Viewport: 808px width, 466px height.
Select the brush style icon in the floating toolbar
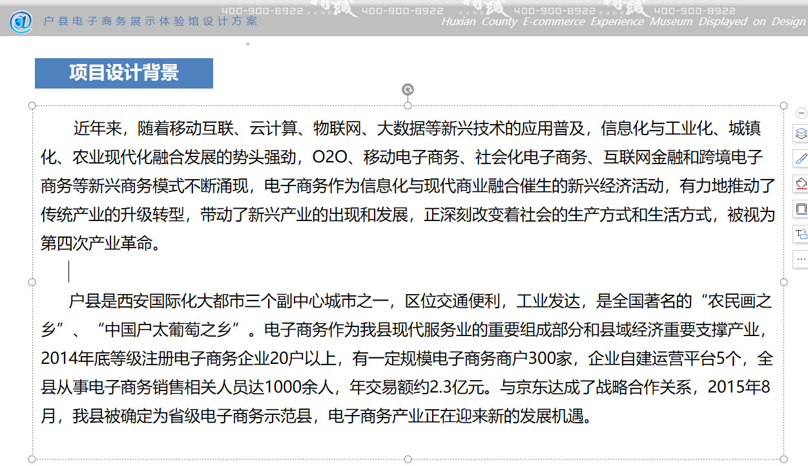click(x=801, y=158)
